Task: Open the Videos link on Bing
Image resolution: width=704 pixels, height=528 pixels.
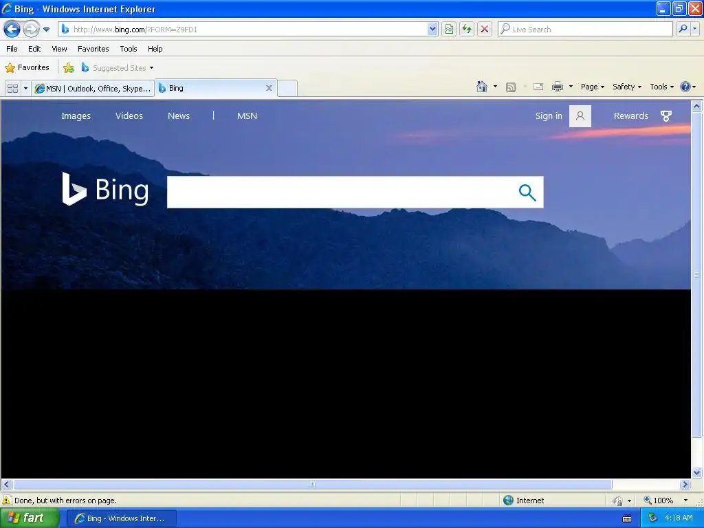Action: click(x=129, y=115)
